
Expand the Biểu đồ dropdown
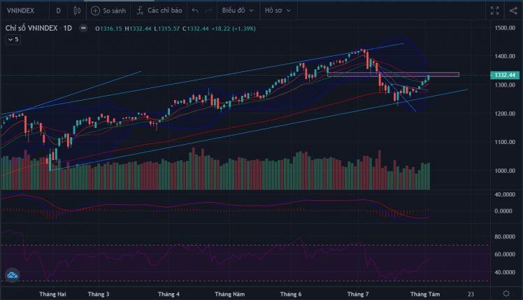tap(238, 10)
